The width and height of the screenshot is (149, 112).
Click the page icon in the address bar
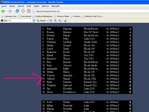(x=34, y=11)
